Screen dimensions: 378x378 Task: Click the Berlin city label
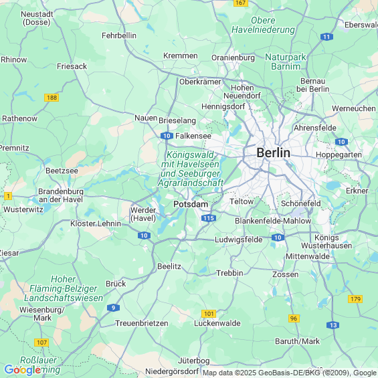tap(274, 153)
